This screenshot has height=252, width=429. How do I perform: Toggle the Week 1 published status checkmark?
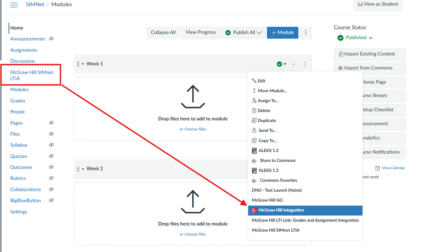279,64
